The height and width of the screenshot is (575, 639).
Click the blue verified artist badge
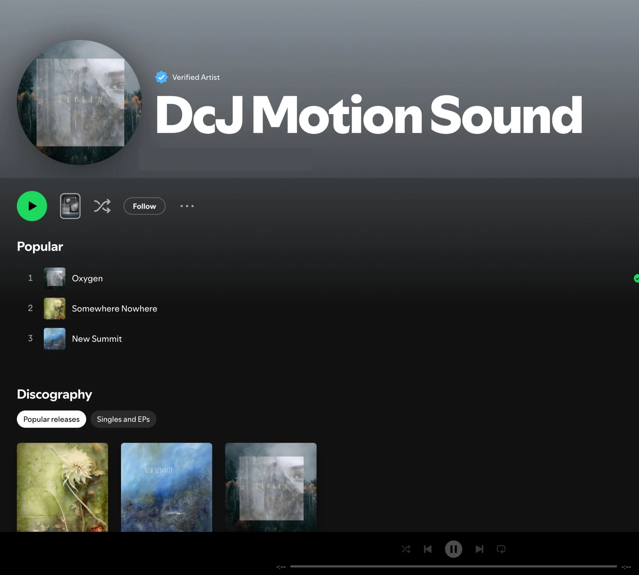(161, 77)
